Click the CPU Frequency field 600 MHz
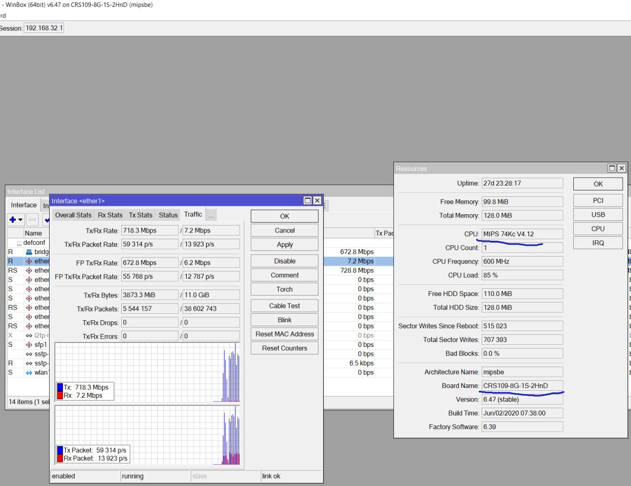Viewport: 631px width, 486px height. [x=523, y=262]
